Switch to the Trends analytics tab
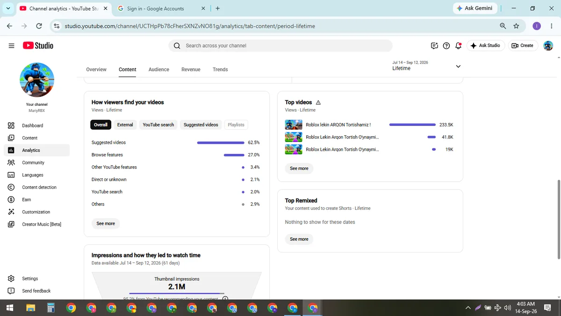The image size is (561, 316). pos(220,69)
